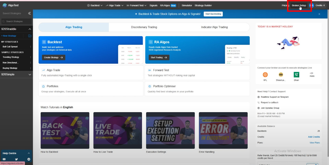Open the Strategy Builder page

click(203, 5)
